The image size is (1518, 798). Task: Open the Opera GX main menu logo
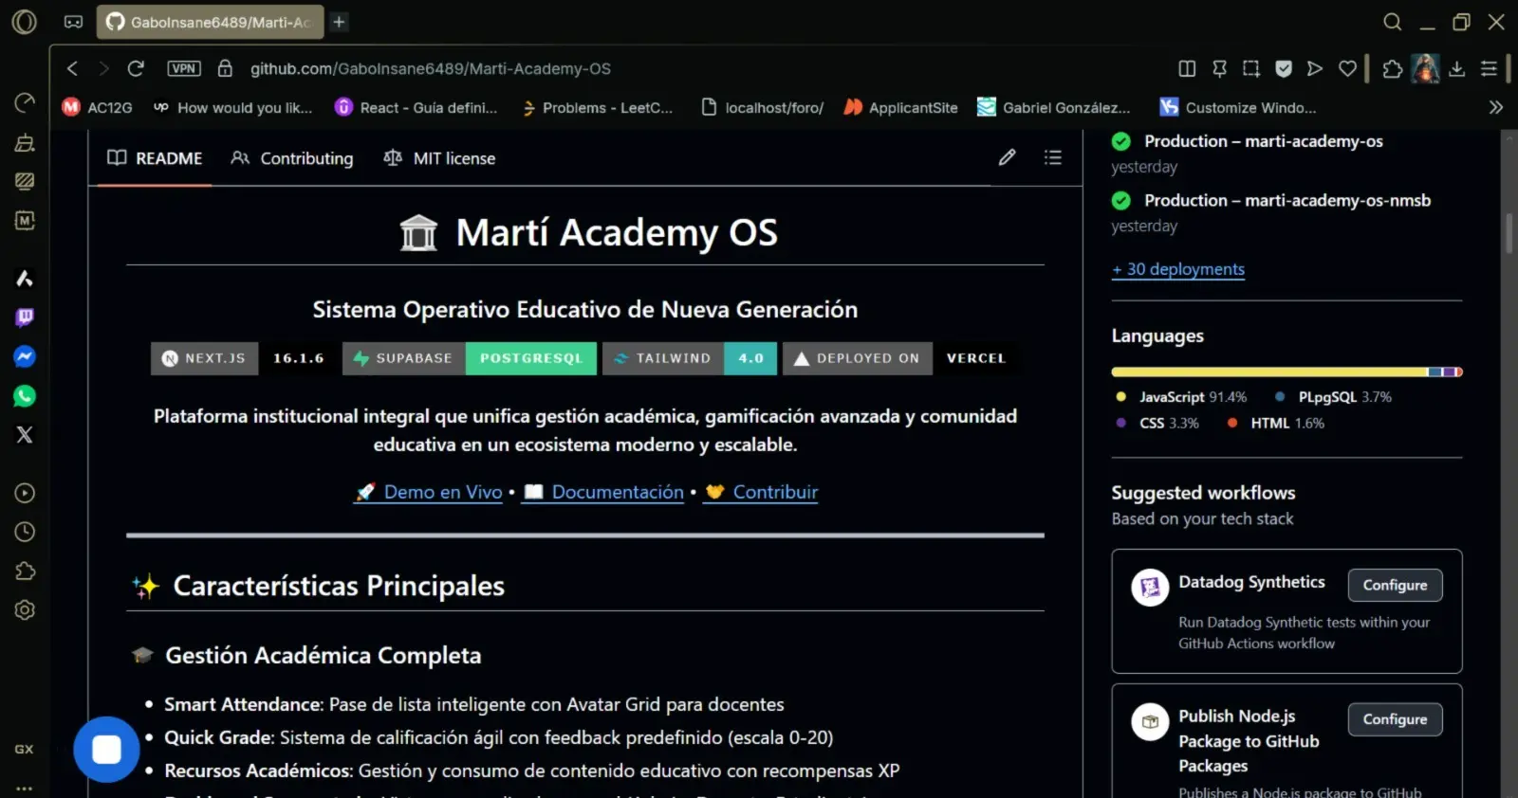tap(25, 21)
